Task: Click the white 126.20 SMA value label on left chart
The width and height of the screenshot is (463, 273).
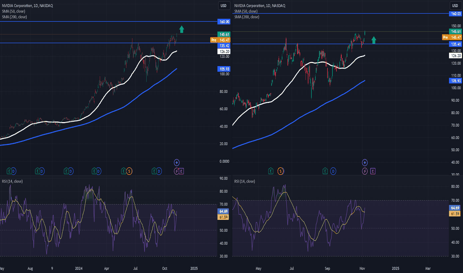Action: tap(224, 52)
